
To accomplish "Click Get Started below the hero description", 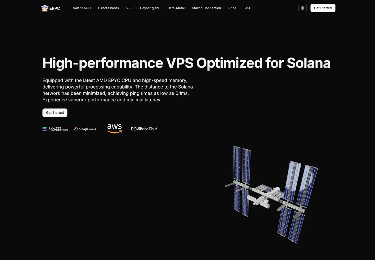I will 55,113.
